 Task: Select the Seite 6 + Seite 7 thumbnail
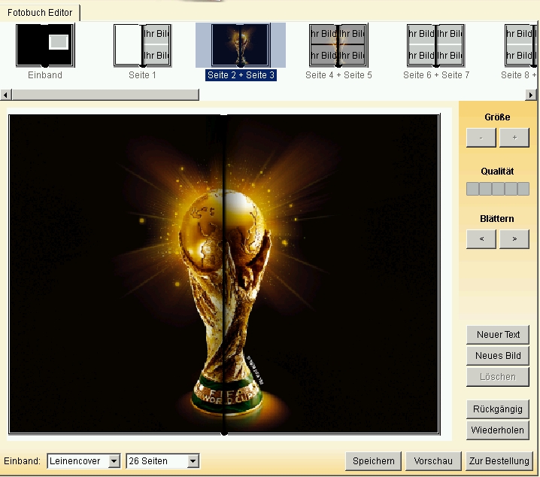(x=435, y=45)
